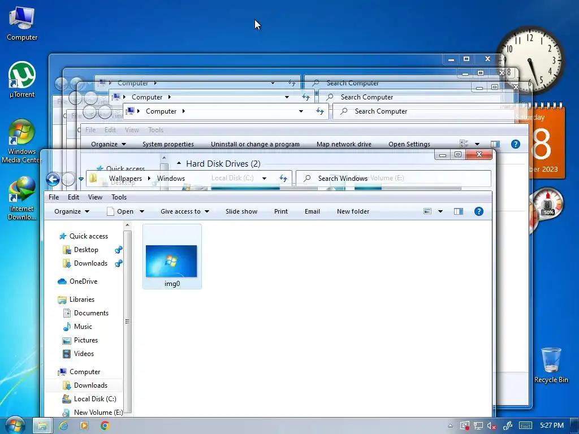This screenshot has width=579, height=434.
Task: Click Open Settings in Computer window
Action: pyautogui.click(x=409, y=144)
